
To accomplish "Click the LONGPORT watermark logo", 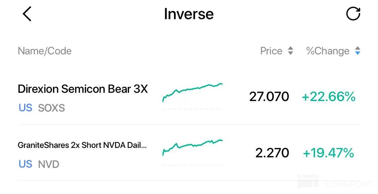I will point(335,182).
